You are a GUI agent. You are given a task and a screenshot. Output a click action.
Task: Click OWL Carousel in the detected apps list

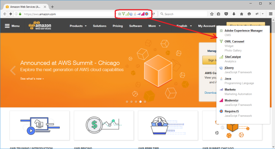[234, 42]
